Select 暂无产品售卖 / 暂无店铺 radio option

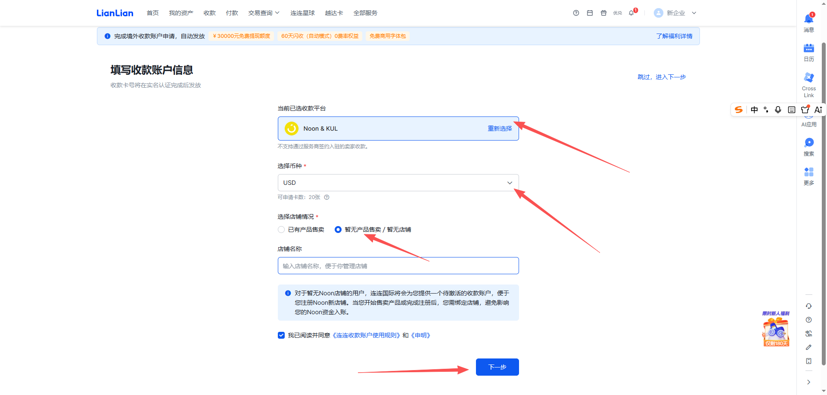click(338, 230)
